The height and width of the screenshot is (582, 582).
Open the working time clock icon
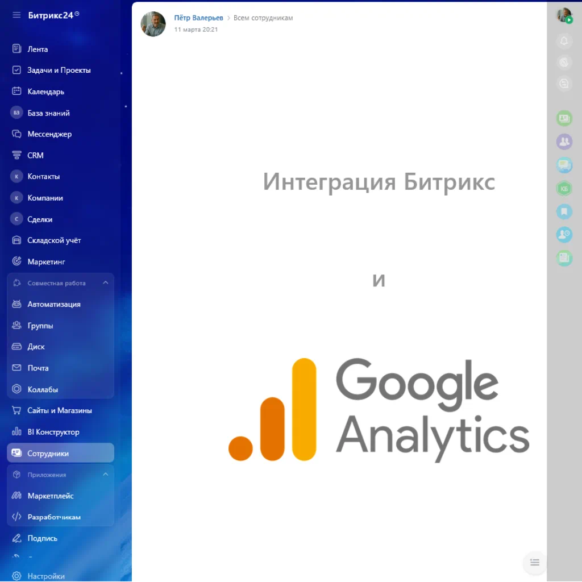pos(564,62)
